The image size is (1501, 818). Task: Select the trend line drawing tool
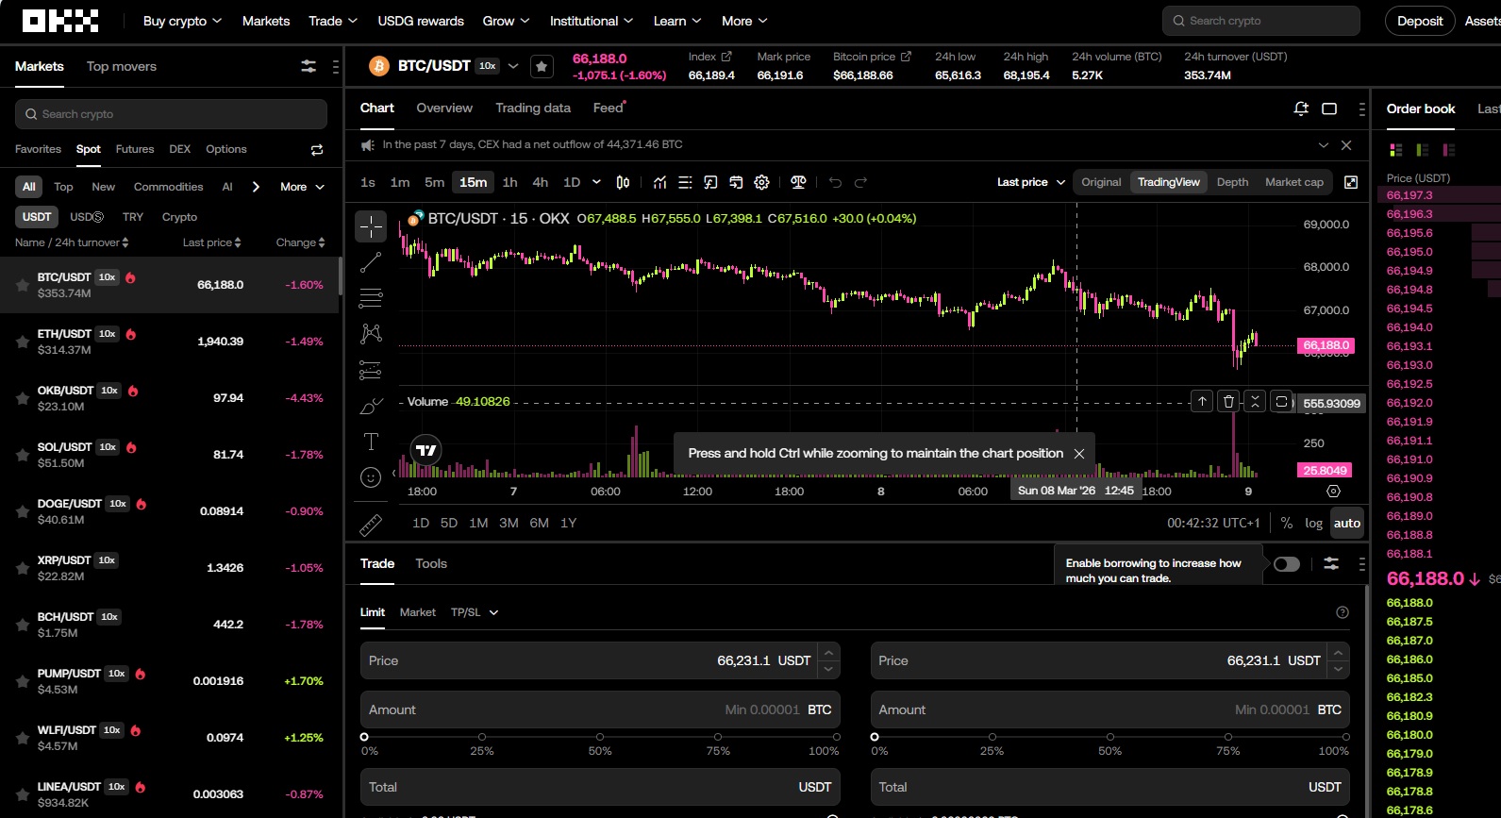(371, 262)
